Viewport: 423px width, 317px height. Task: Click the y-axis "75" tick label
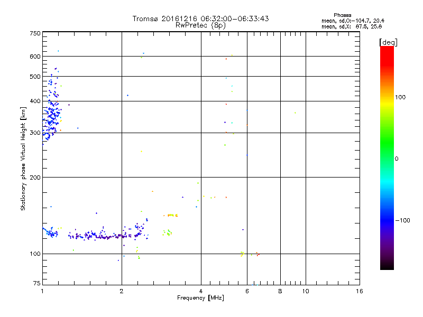pos(37,283)
